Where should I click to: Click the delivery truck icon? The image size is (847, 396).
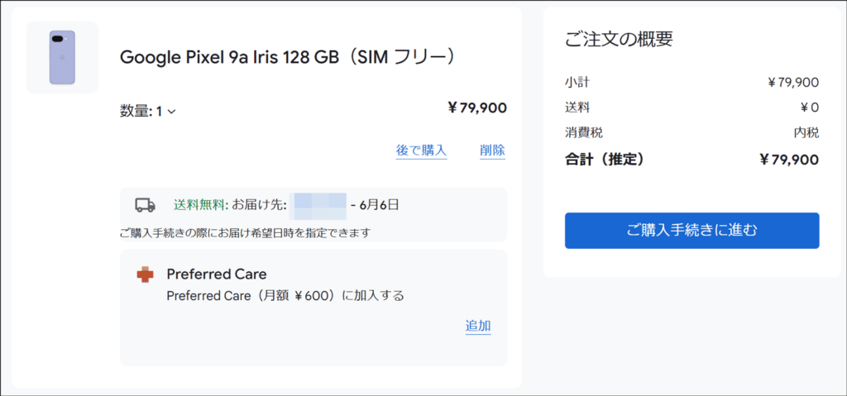pyautogui.click(x=145, y=205)
